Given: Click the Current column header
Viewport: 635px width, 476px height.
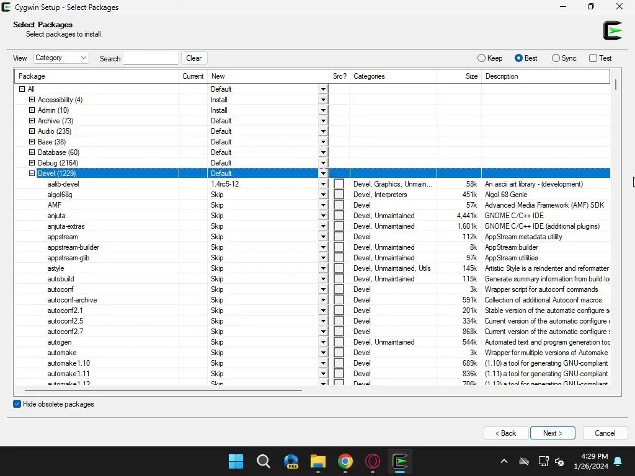Looking at the screenshot, I should pyautogui.click(x=193, y=76).
